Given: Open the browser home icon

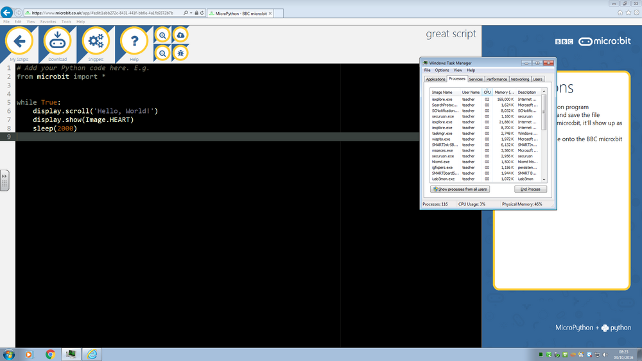Looking at the screenshot, I should tap(620, 13).
